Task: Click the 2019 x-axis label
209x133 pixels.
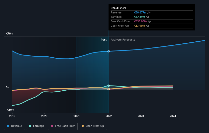Action: click(x=12, y=116)
